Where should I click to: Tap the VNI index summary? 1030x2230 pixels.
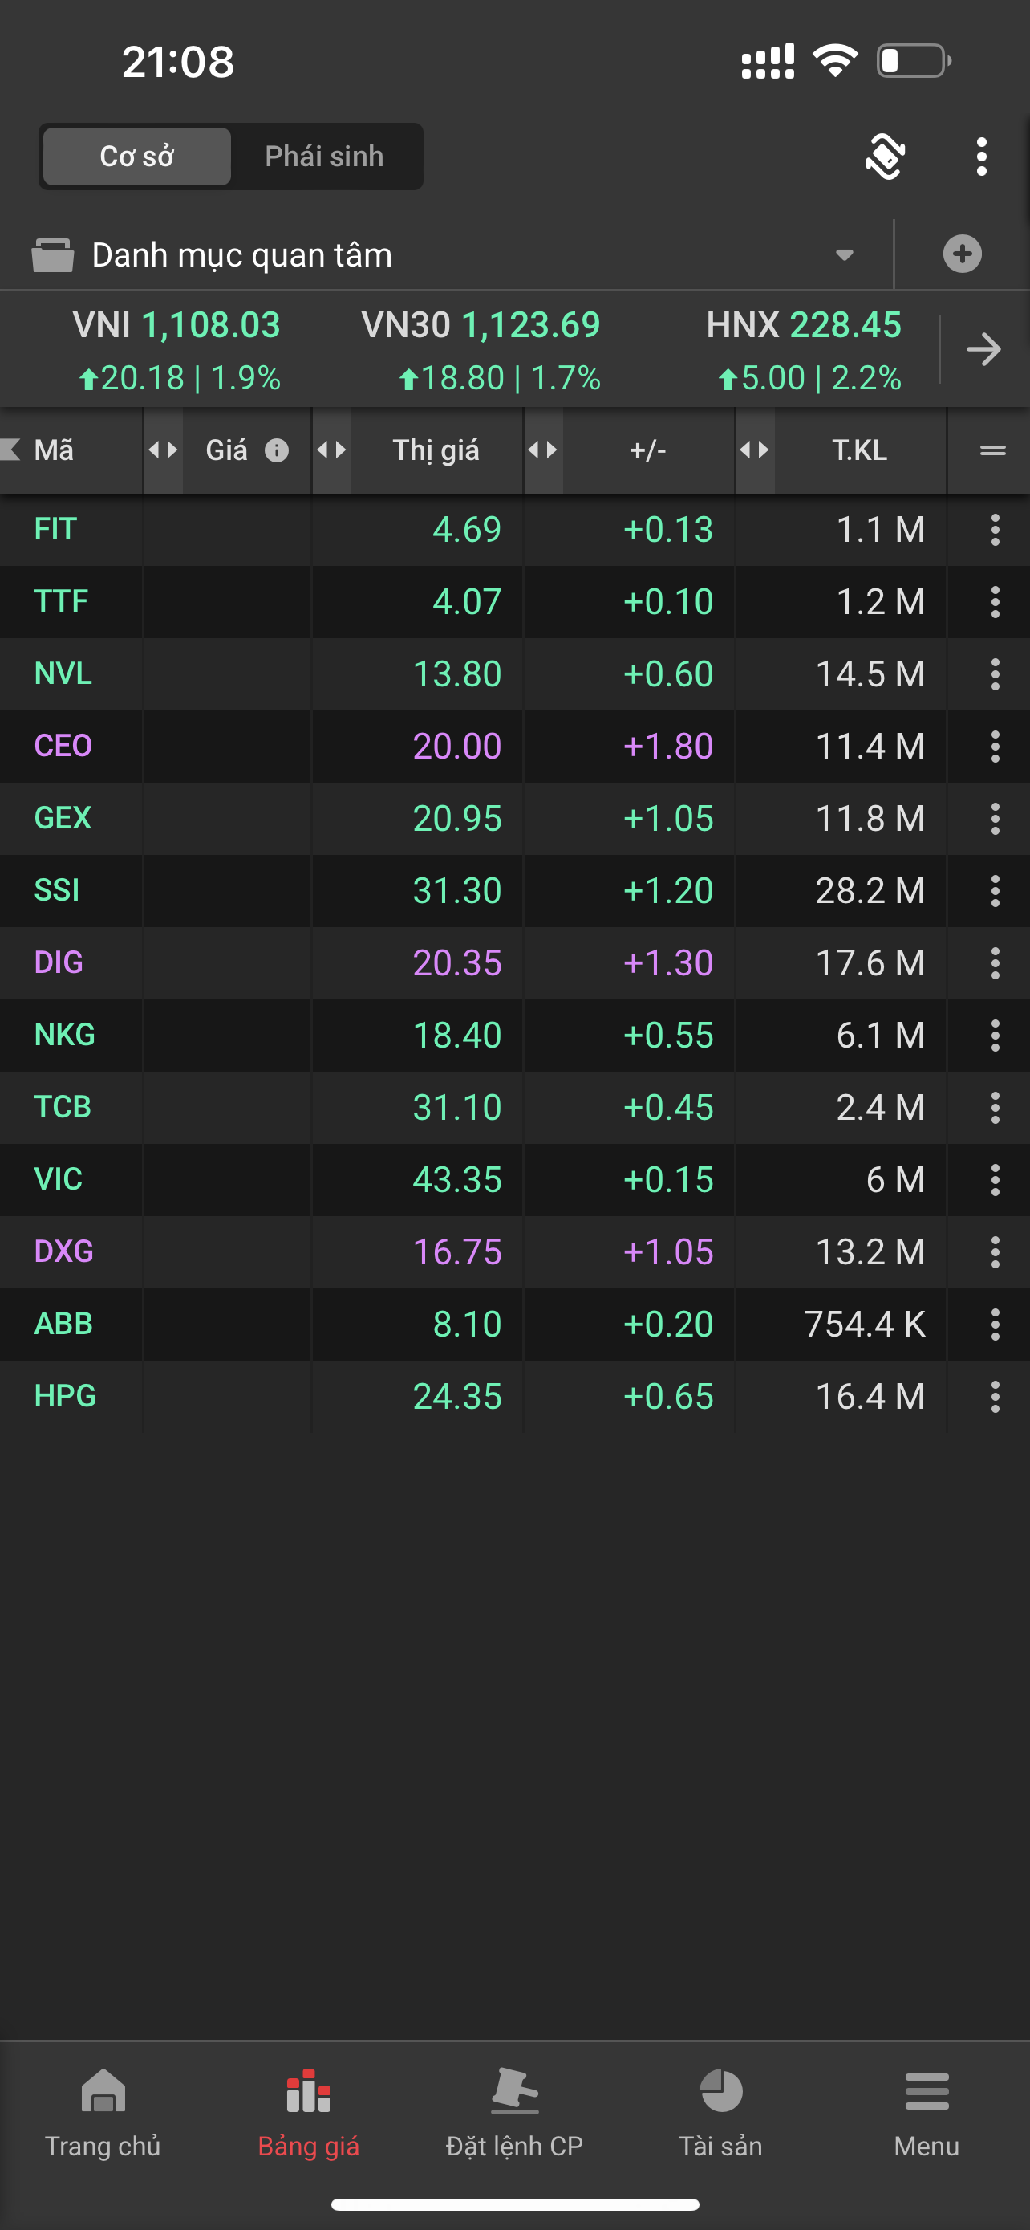[176, 350]
